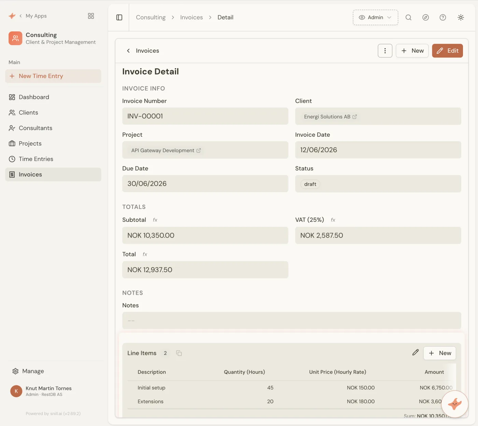Click the empty Notes field
This screenshot has width=478, height=426.
tap(292, 320)
